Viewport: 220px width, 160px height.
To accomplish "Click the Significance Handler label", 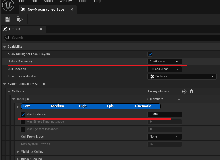I will 22,76.
